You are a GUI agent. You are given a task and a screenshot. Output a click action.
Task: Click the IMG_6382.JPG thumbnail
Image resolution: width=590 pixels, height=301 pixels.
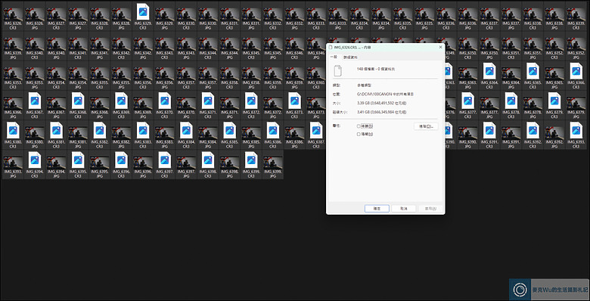click(121, 133)
